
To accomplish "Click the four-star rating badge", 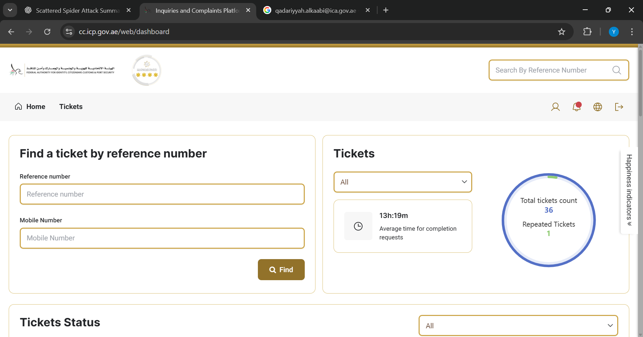I will (x=147, y=70).
